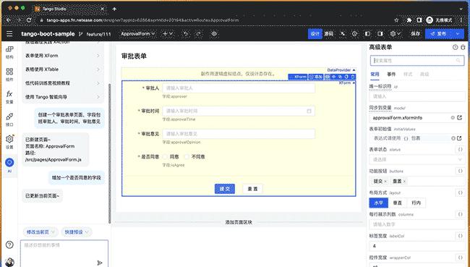Toggle expression mode for 布局方式 layout
This screenshot has height=267, width=470.
460,192
